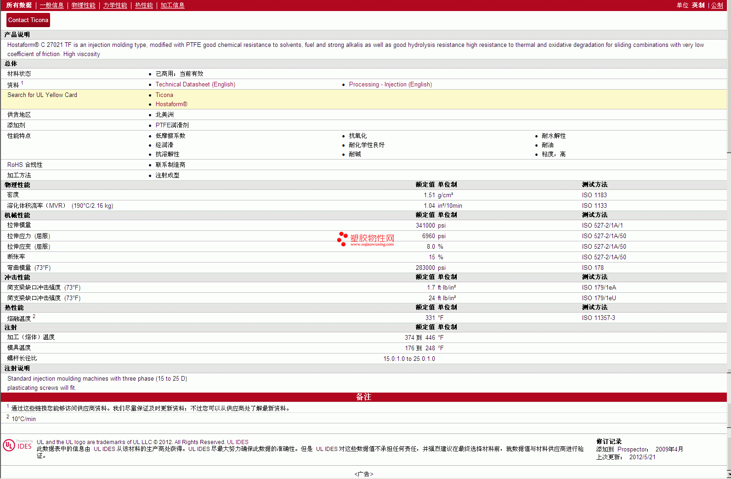Screen dimensions: 731x479
Task: Click footnote 10°C/min
Action: click(23, 419)
